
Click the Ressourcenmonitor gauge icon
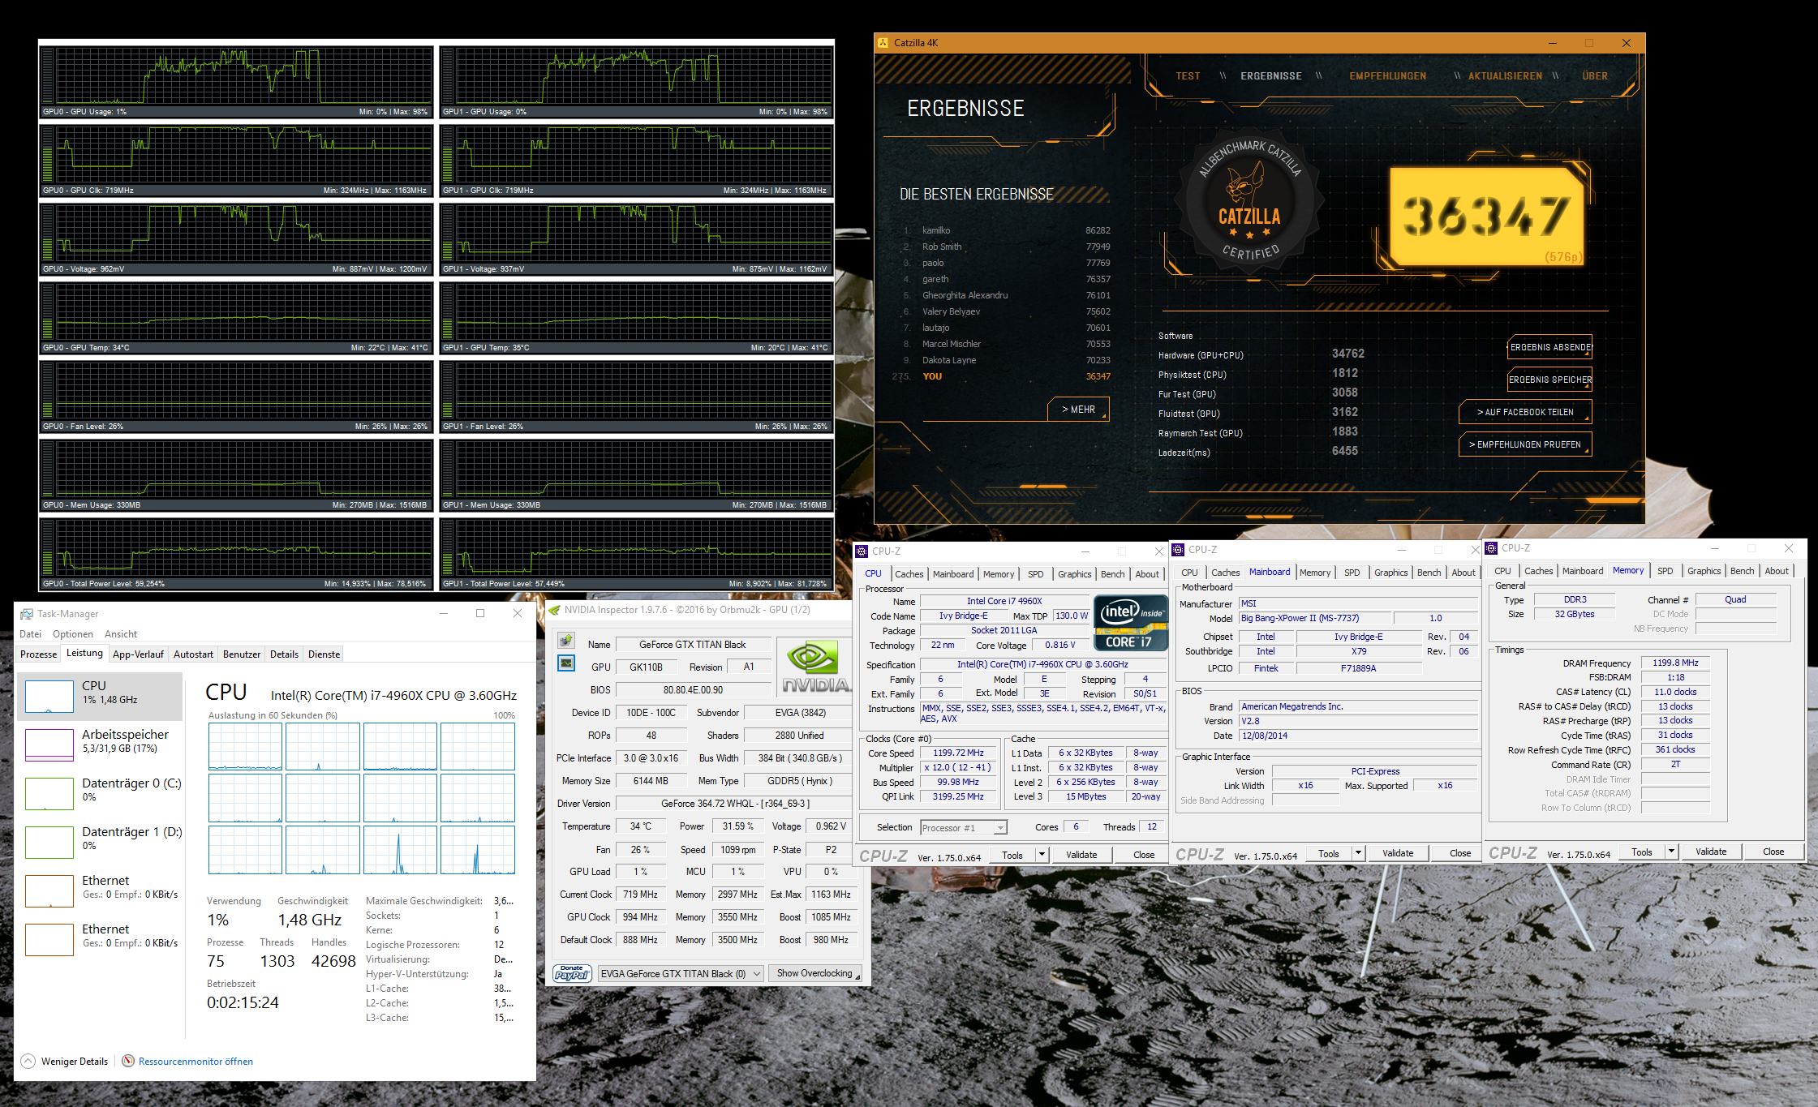[x=128, y=1061]
